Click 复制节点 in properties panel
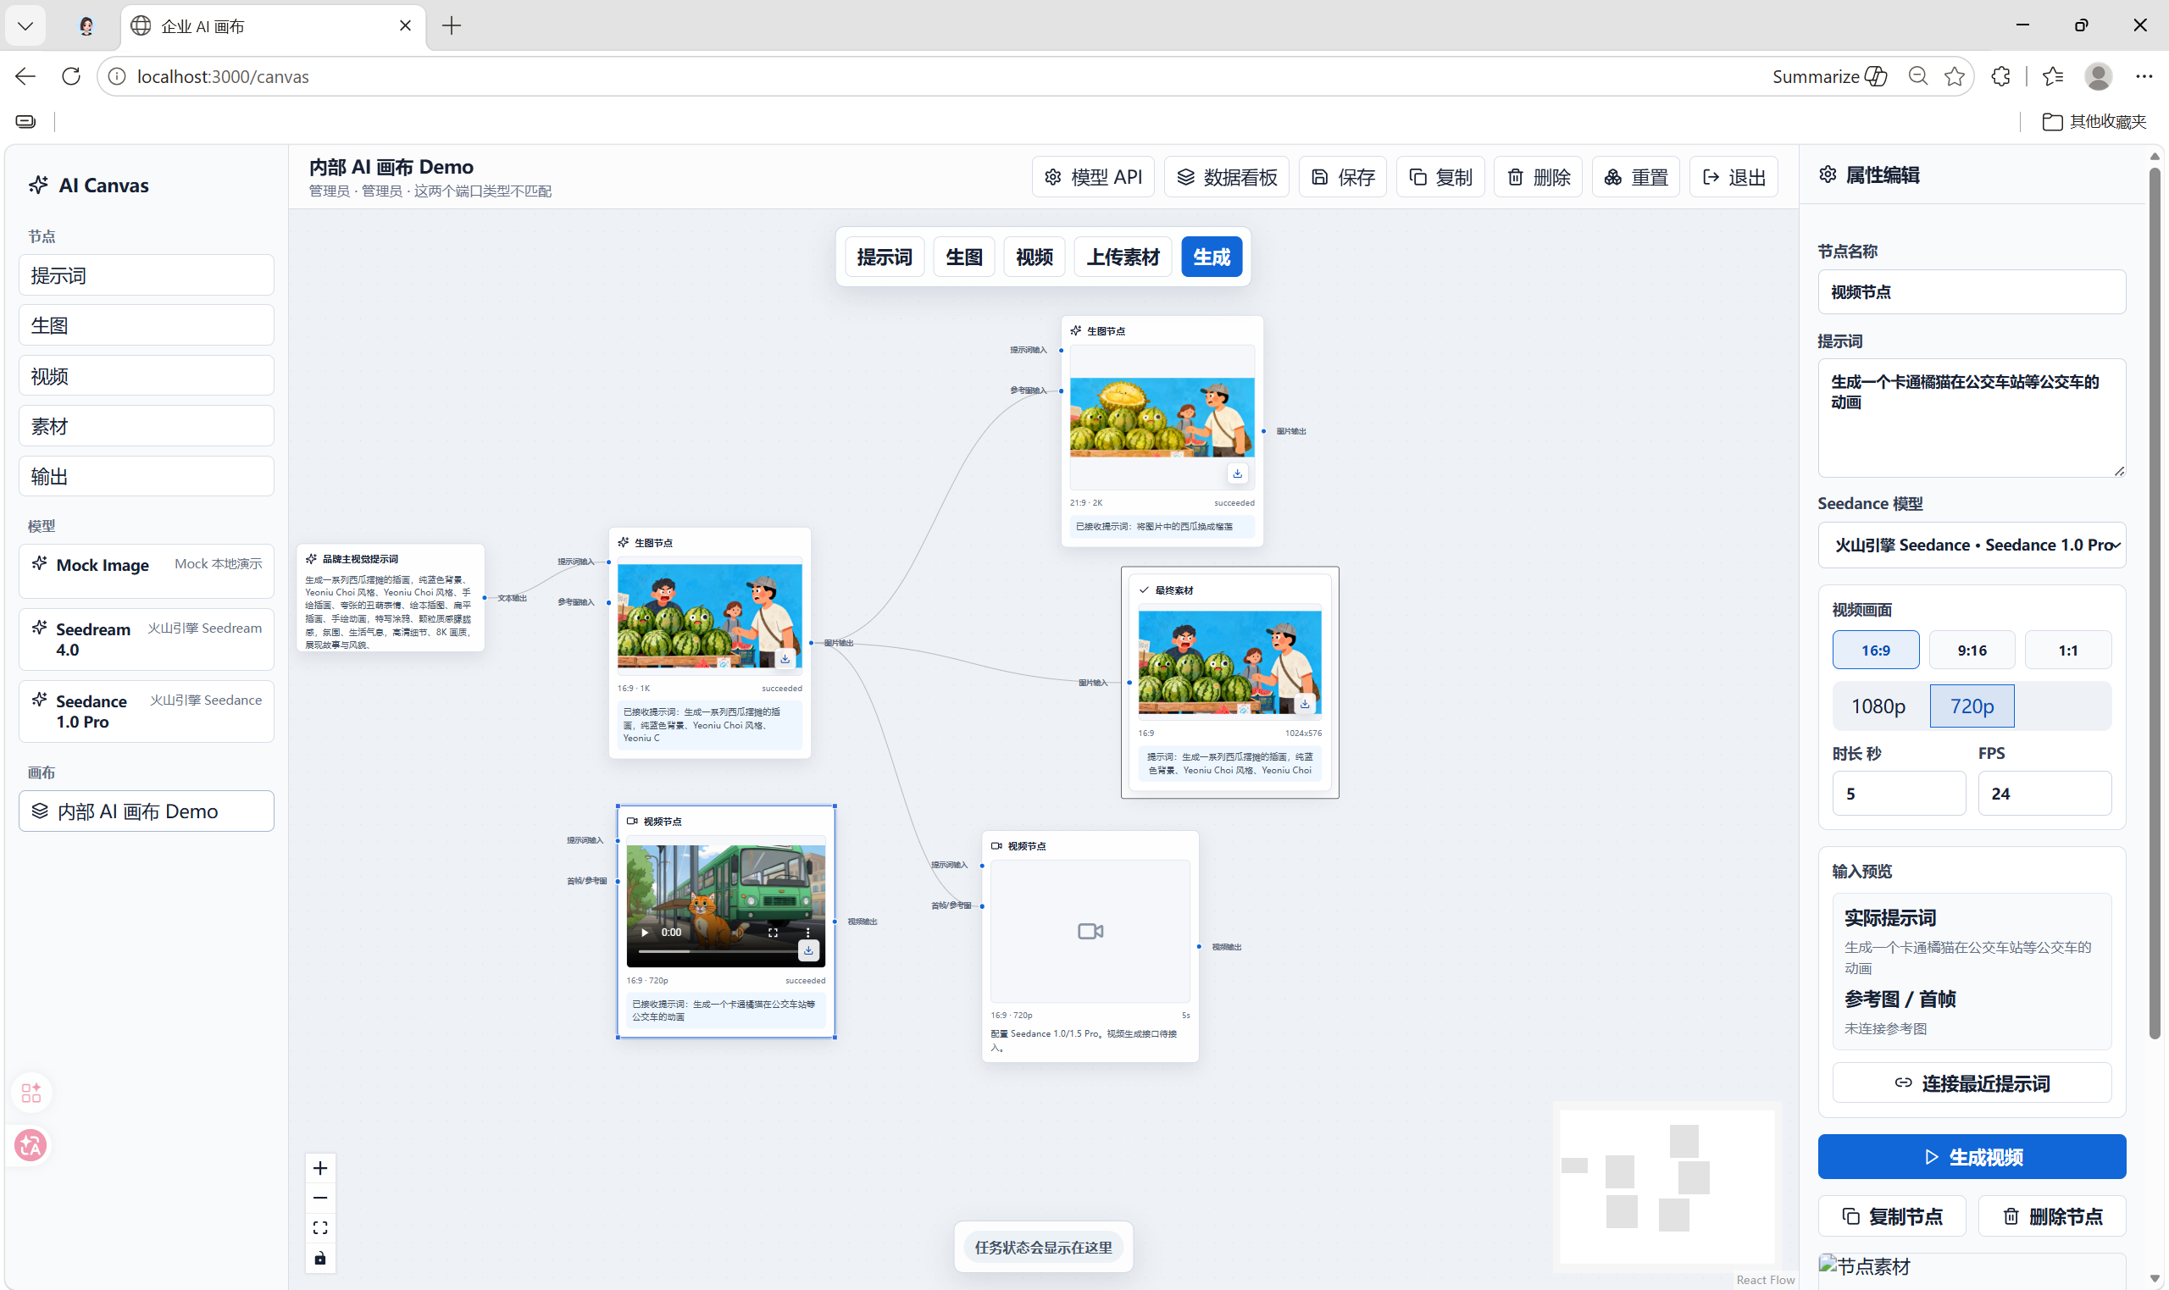Screen dimensions: 2169x1290 point(1892,1216)
